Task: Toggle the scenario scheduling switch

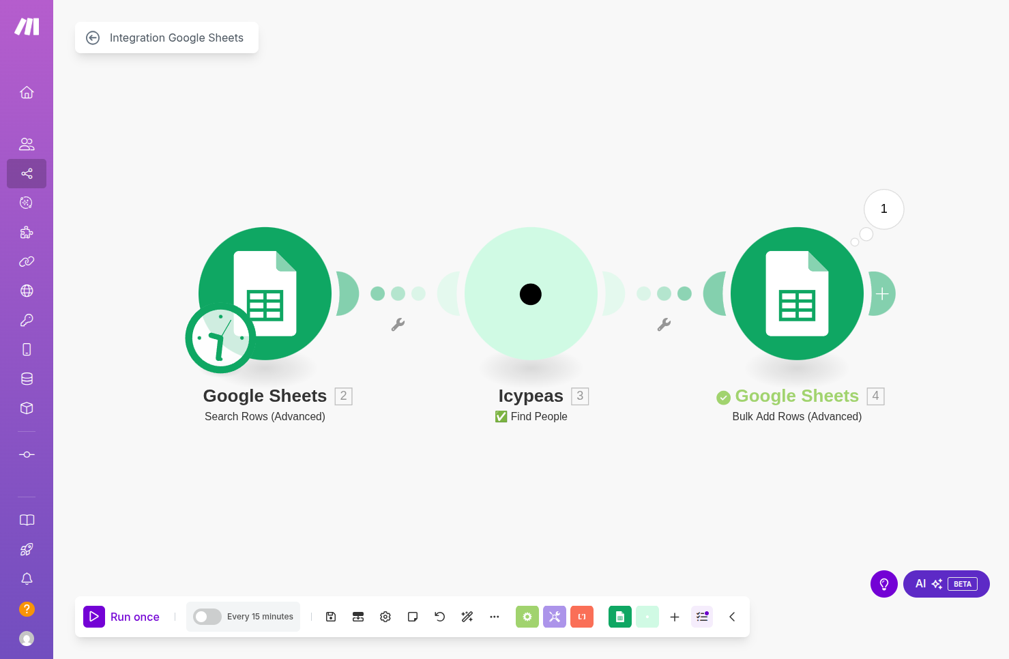Action: pos(207,617)
